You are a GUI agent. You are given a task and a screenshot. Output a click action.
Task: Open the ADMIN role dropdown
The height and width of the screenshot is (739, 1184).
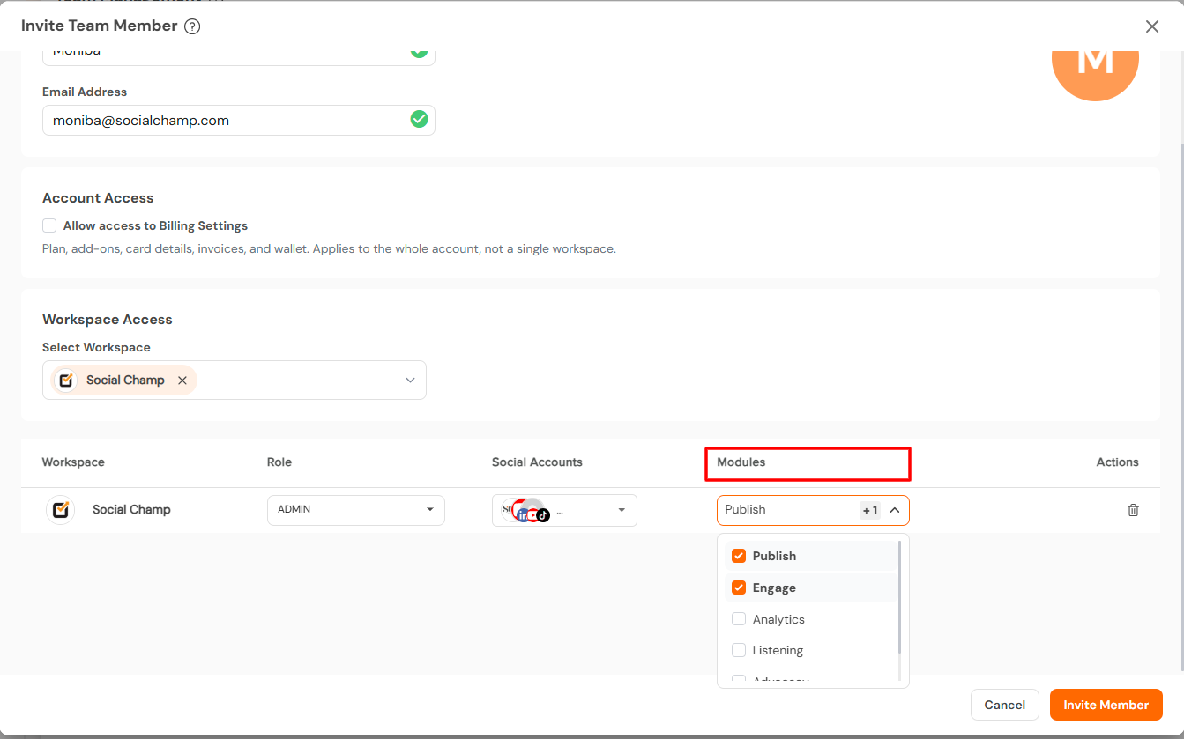(356, 510)
